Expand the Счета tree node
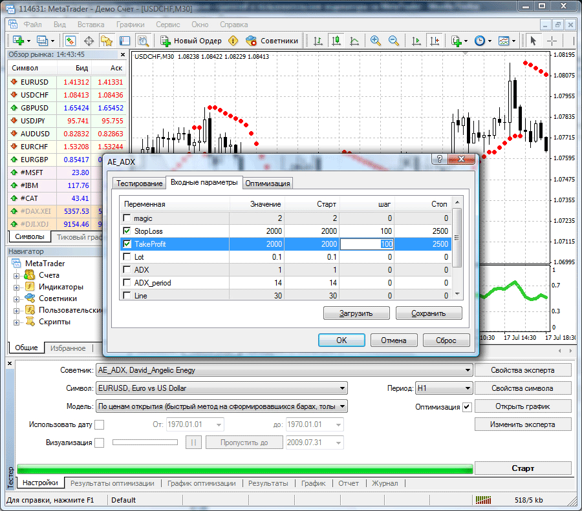 click(x=16, y=276)
